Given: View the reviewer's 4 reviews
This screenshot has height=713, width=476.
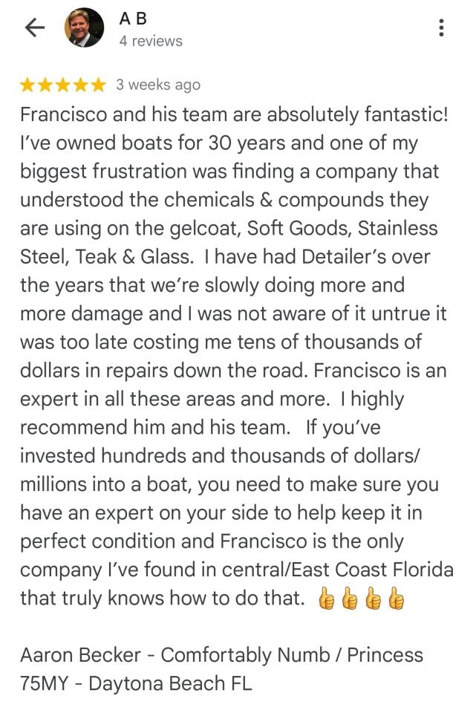Looking at the screenshot, I should point(150,41).
